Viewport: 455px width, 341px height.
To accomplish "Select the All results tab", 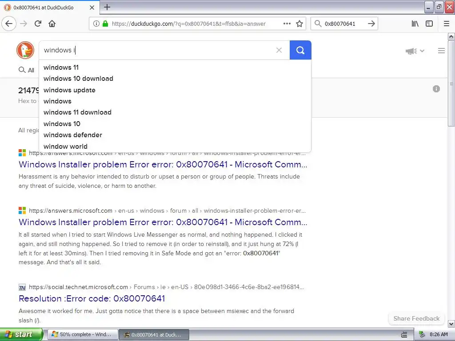I will pyautogui.click(x=26, y=70).
